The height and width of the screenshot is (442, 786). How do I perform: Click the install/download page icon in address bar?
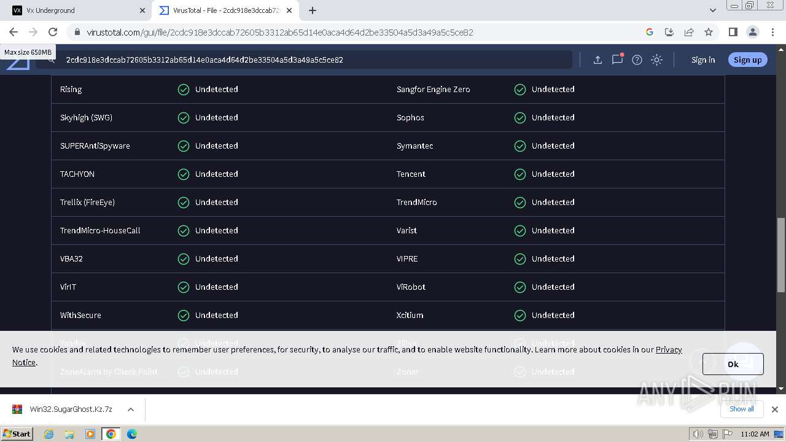click(x=669, y=32)
